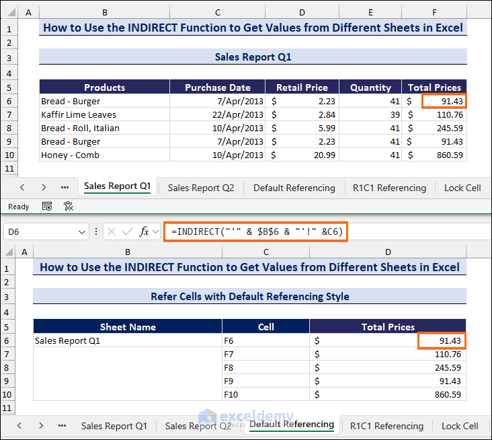Click the Insert Function fx icon
This screenshot has height=440, width=492.
[x=144, y=231]
